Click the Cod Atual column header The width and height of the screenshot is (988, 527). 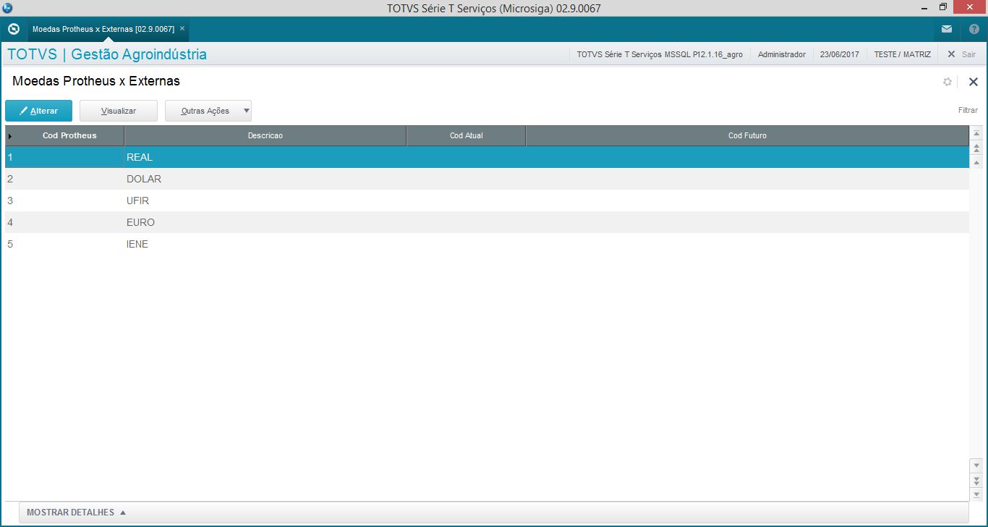(x=466, y=135)
